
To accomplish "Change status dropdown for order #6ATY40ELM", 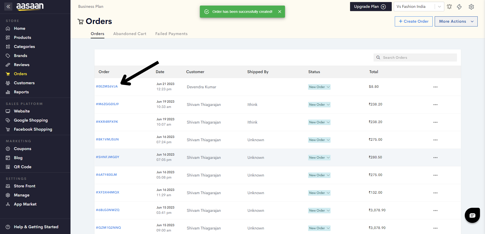I will pyautogui.click(x=319, y=175).
